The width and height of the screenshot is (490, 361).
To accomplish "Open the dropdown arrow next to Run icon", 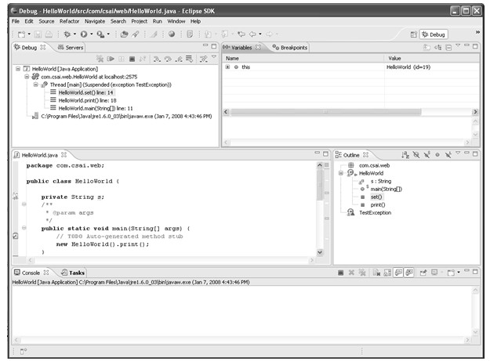I will point(92,34).
